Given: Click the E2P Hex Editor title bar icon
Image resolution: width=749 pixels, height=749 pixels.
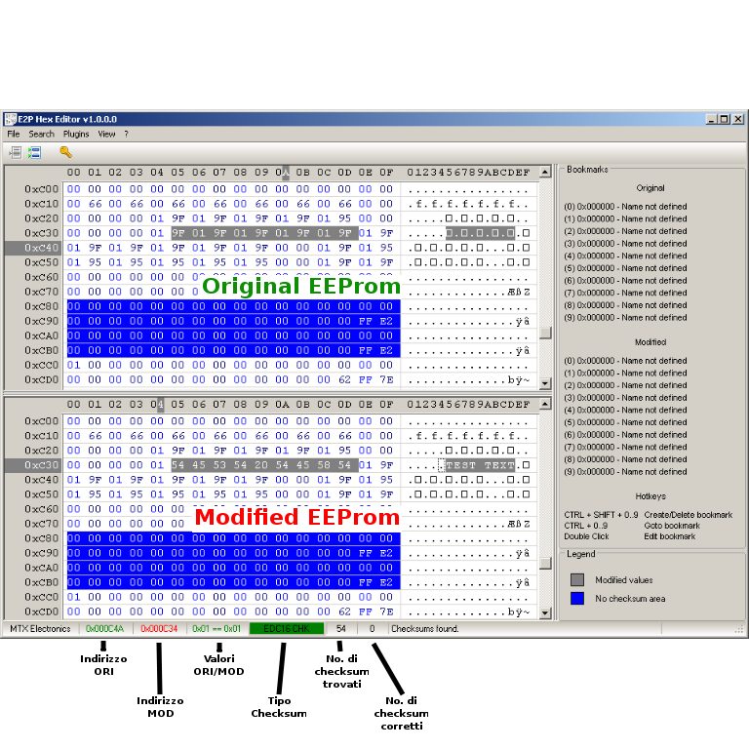Looking at the screenshot, I should pyautogui.click(x=11, y=119).
